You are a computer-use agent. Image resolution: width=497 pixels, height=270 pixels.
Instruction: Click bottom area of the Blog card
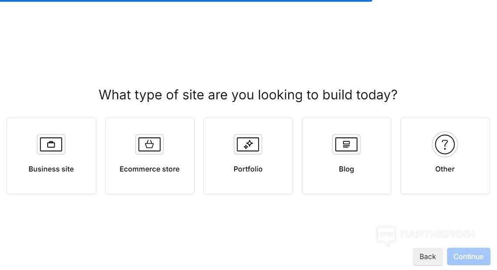[x=346, y=186]
